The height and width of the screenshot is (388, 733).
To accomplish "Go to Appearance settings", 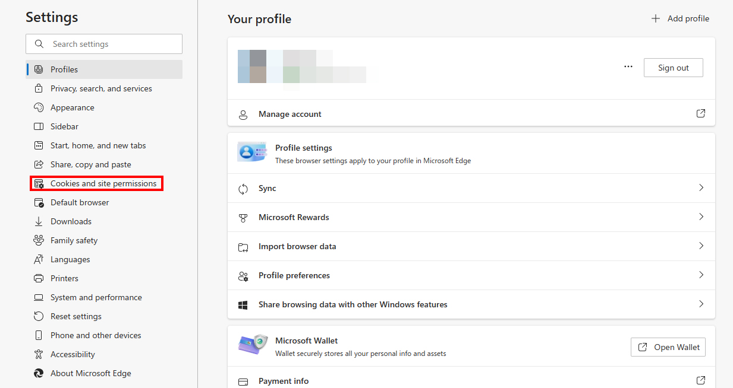I will click(x=105, y=107).
